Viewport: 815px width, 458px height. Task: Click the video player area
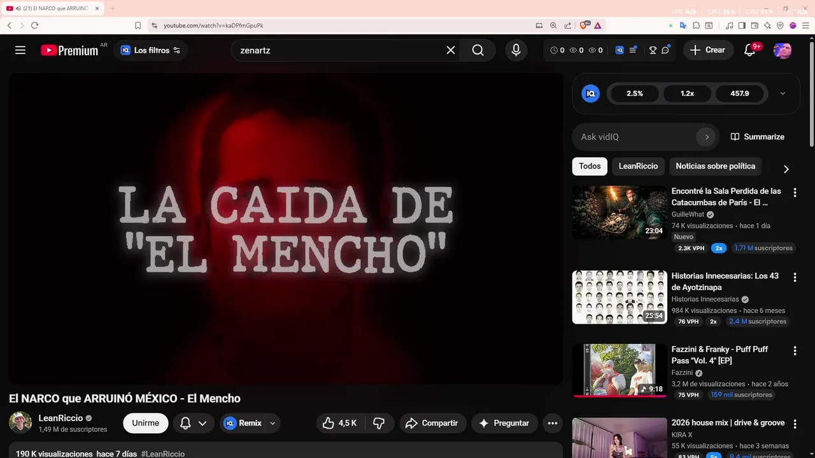(286, 228)
